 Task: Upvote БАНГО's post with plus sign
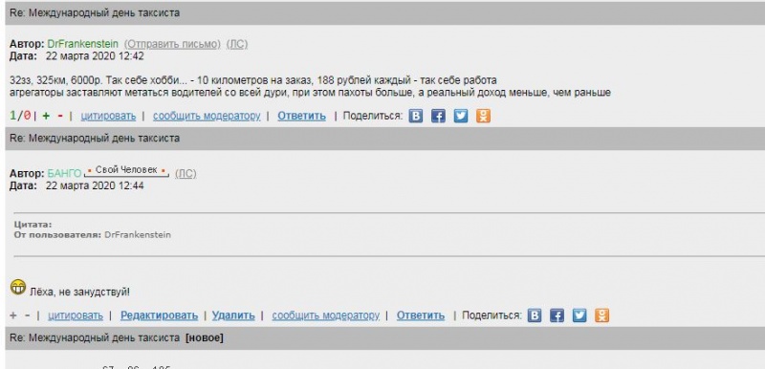pos(13,315)
